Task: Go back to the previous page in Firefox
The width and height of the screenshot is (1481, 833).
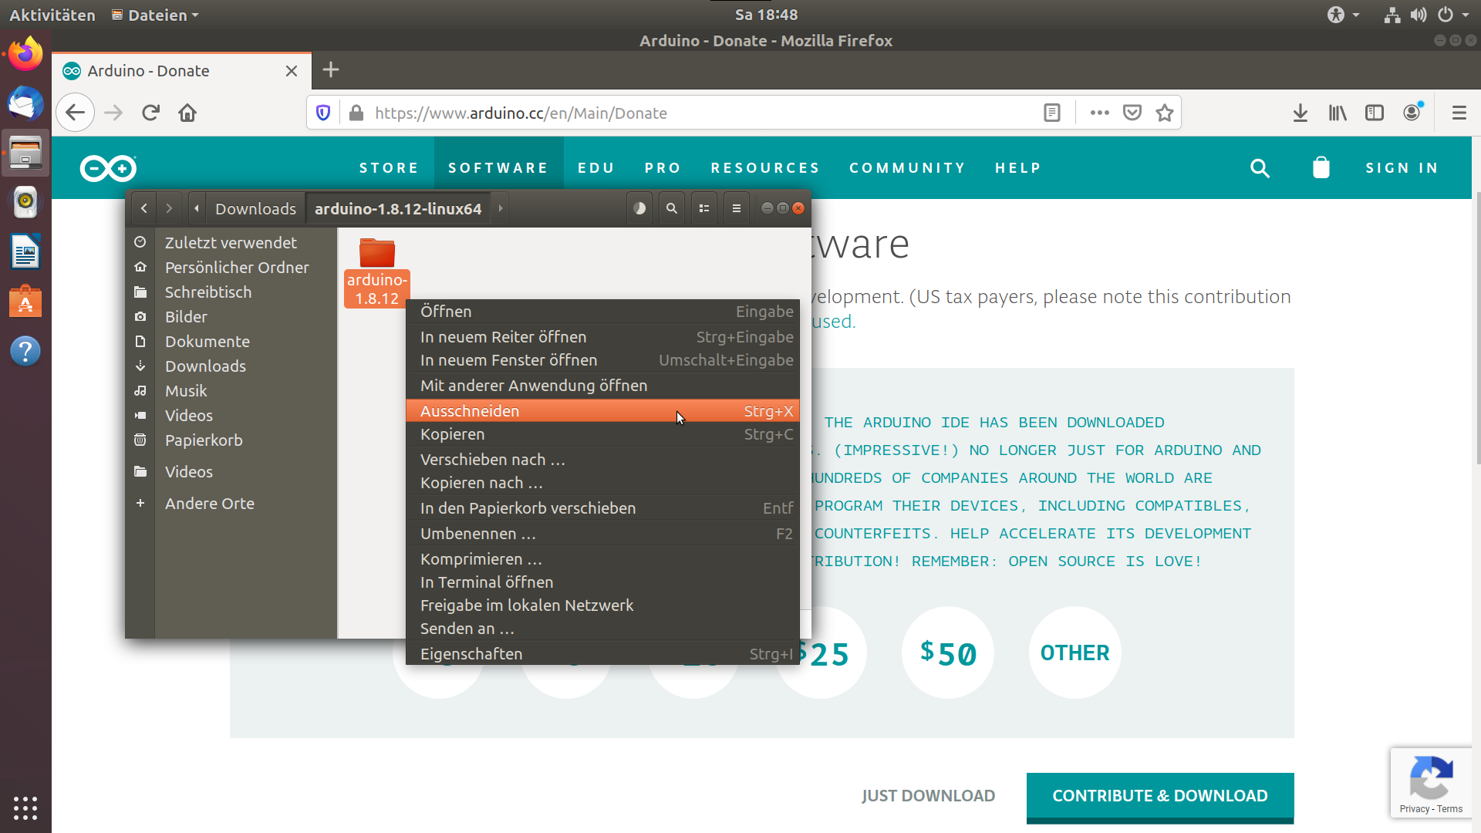Action: [75, 113]
